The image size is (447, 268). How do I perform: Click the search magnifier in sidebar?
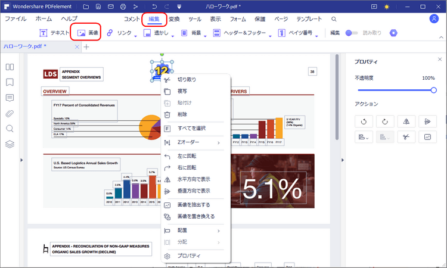pos(10,129)
